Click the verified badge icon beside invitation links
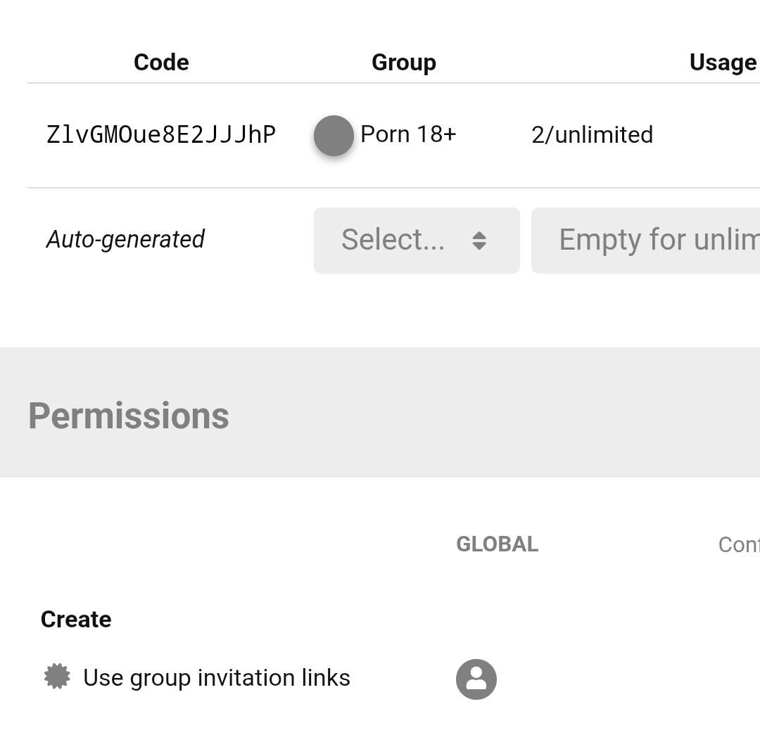The image size is (760, 742). click(x=57, y=676)
